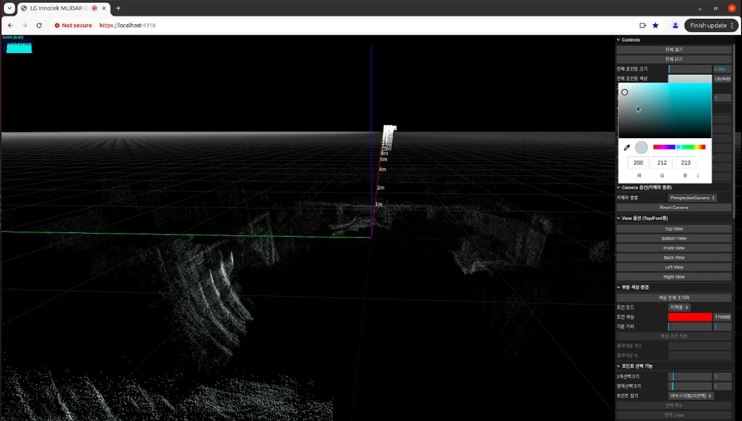Click the 전체 열기 button

(x=674, y=49)
